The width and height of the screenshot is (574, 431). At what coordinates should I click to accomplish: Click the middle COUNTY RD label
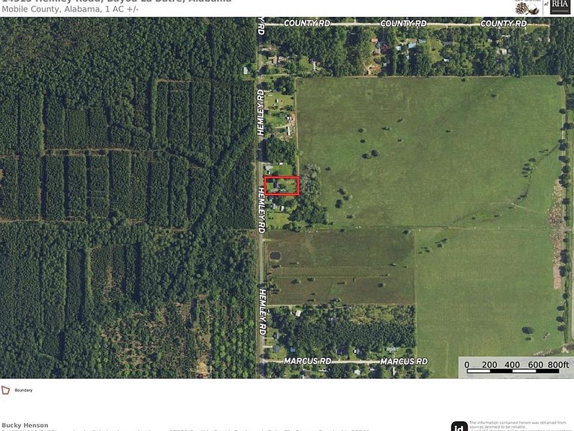[x=404, y=23]
